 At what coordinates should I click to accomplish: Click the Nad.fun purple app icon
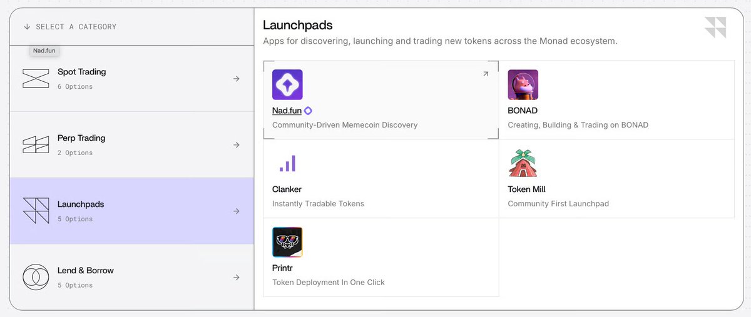287,84
